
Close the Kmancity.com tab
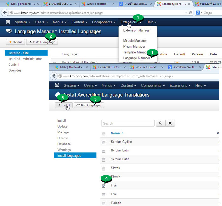189,4
